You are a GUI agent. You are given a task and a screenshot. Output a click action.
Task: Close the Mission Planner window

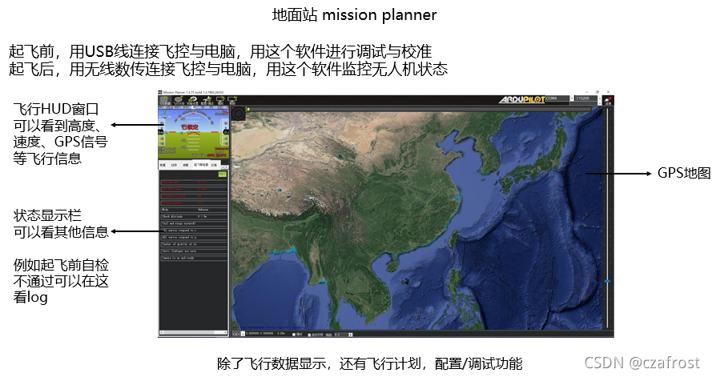pos(608,92)
